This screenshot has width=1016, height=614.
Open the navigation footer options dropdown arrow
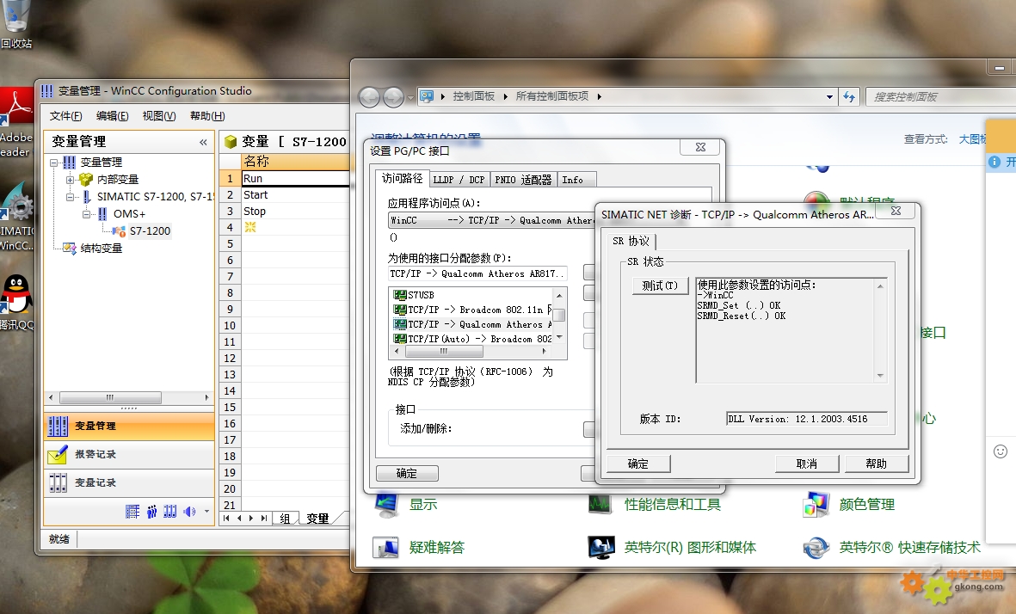point(206,512)
